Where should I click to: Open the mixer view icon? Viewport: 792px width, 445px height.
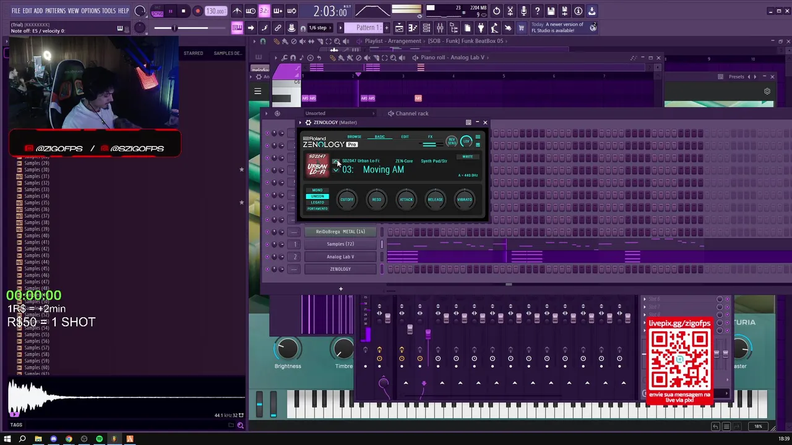click(440, 28)
